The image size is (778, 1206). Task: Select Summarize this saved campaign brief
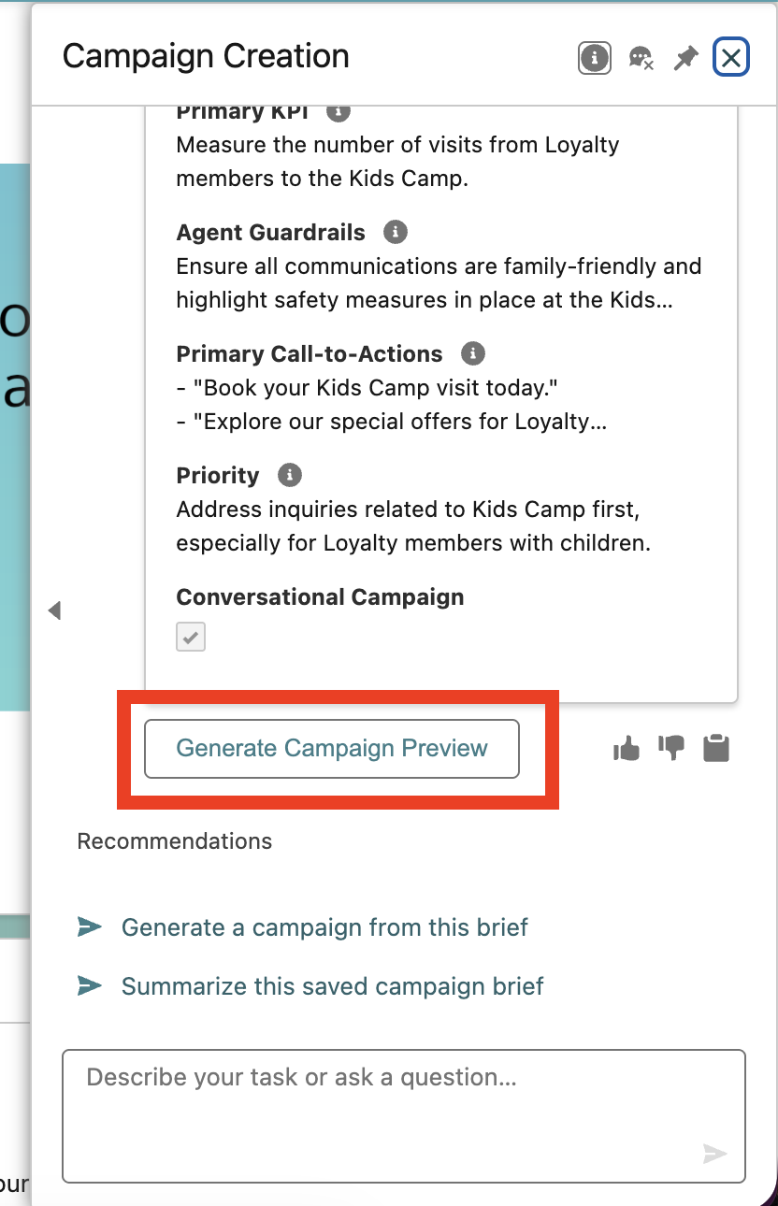click(x=333, y=986)
